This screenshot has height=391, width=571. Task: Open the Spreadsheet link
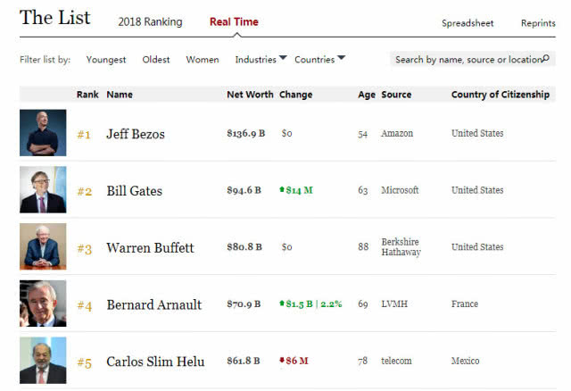[x=468, y=23]
